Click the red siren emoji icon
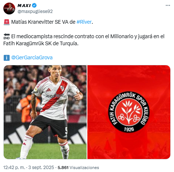Image resolution: width=174 pixels, height=172 pixels. [7, 22]
